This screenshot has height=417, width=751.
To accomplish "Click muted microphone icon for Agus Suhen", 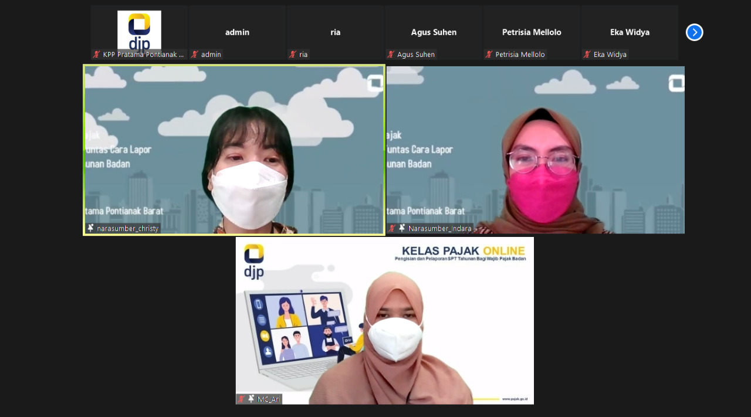I will coord(391,55).
